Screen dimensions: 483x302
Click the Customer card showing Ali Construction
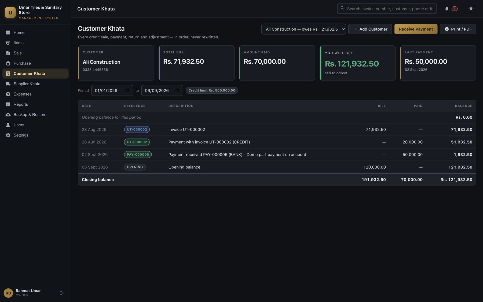tap(116, 63)
